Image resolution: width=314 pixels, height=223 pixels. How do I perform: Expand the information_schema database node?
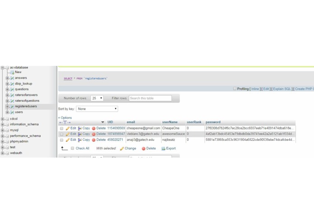click(3, 125)
